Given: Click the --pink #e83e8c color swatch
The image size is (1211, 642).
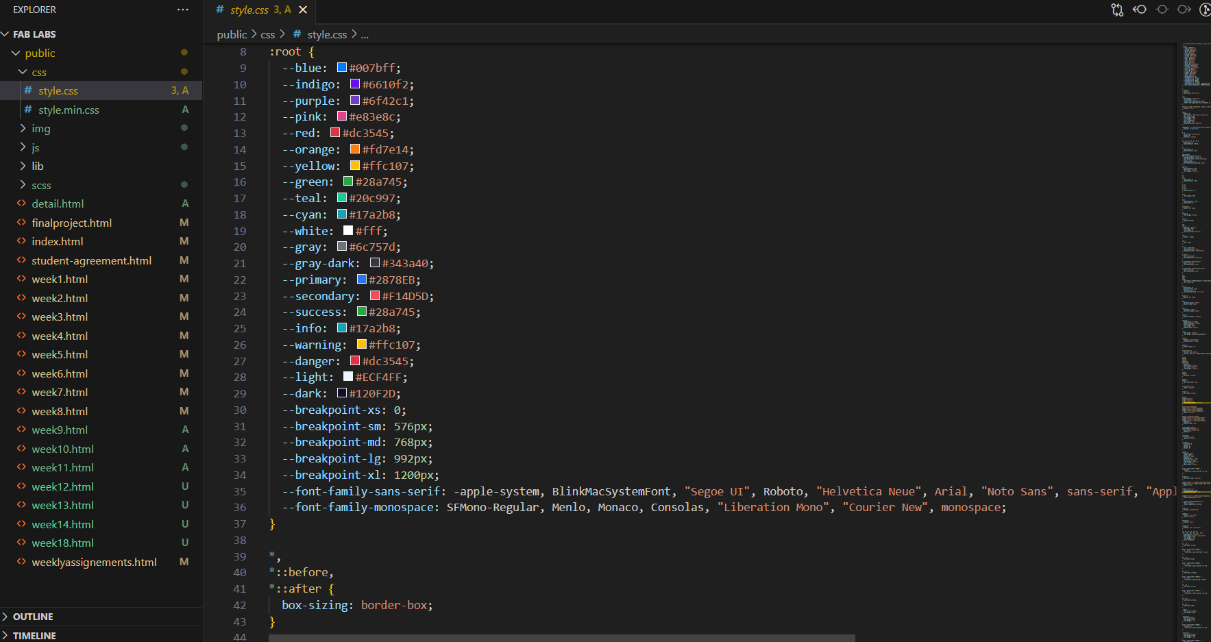Looking at the screenshot, I should [x=341, y=116].
